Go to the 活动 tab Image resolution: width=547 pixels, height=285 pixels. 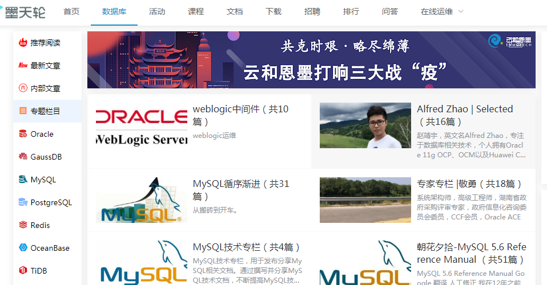coord(157,11)
